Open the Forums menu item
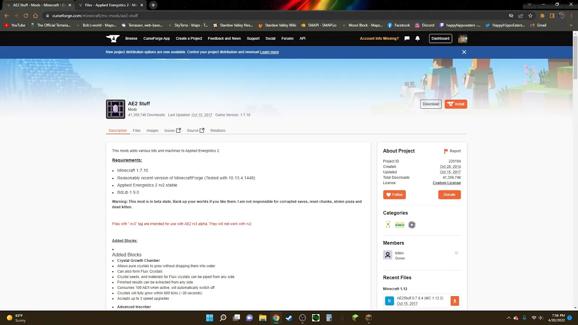Image resolution: width=578 pixels, height=325 pixels. click(x=287, y=38)
